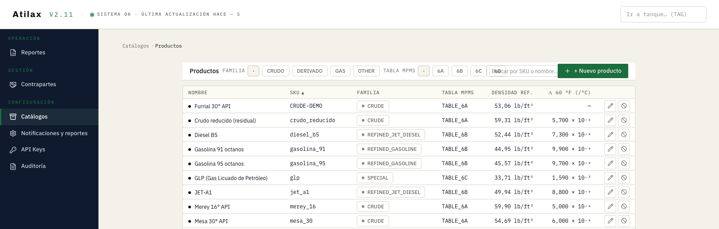The image size is (719, 229).
Task: Click the Atilax logo title
Action: pyautogui.click(x=27, y=14)
